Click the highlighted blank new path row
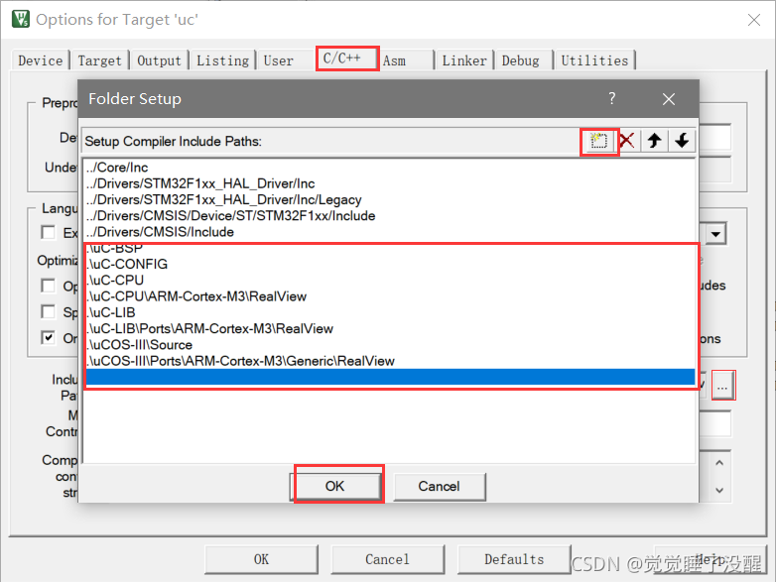The height and width of the screenshot is (582, 776). (390, 377)
